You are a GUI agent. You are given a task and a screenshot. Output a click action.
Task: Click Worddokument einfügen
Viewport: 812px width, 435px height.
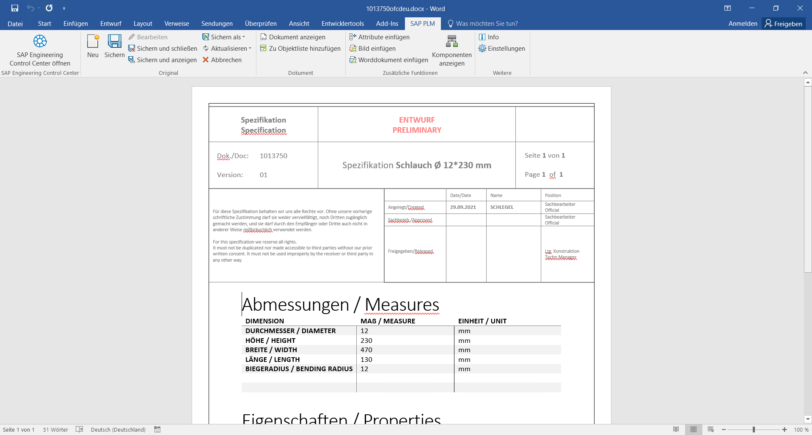pos(389,60)
